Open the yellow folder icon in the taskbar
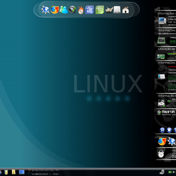Image resolution: width=176 pixels, height=176 pixels. click(x=14, y=172)
